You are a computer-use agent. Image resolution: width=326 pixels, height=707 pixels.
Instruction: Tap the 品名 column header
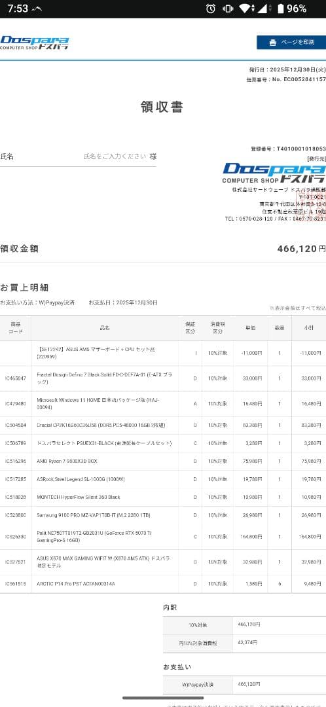105,328
